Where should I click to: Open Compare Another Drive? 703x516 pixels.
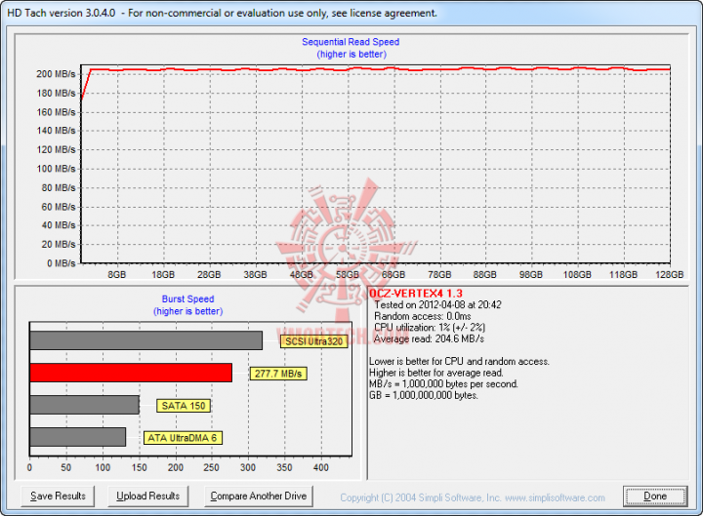tap(258, 496)
